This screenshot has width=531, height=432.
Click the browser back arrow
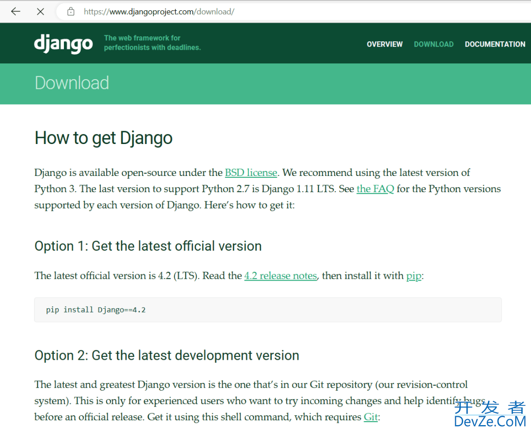[16, 11]
